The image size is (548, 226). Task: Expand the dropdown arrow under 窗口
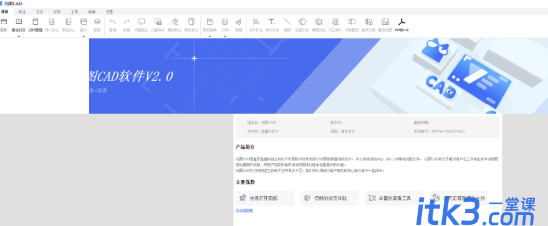tap(84, 36)
